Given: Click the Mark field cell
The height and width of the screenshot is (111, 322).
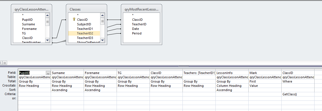Looking at the screenshot, I should coord(265,73).
